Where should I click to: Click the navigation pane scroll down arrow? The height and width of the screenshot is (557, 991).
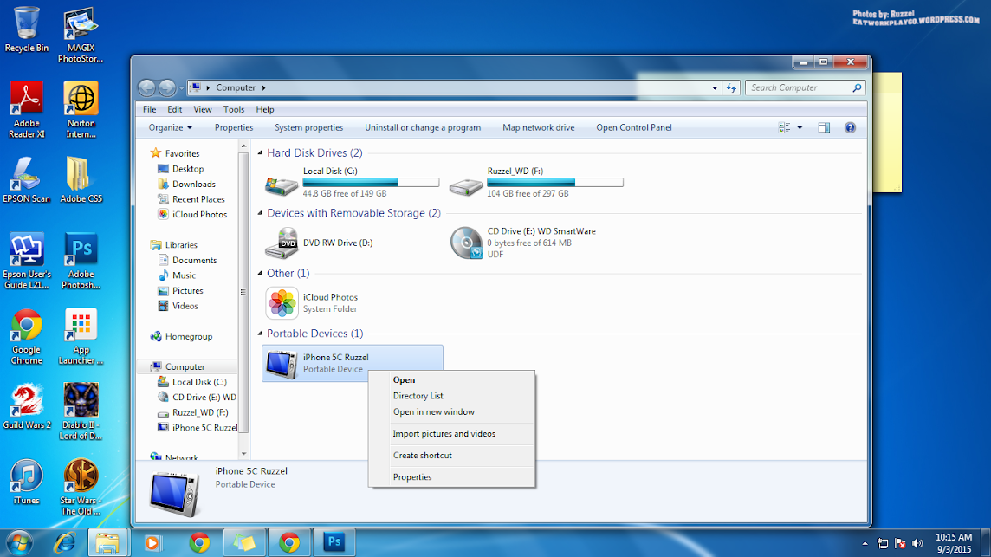pyautogui.click(x=243, y=453)
